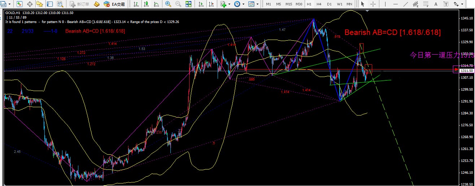The width and height of the screenshot is (475, 186).
Task: Zoom in on the chart
Action: coord(168,4)
